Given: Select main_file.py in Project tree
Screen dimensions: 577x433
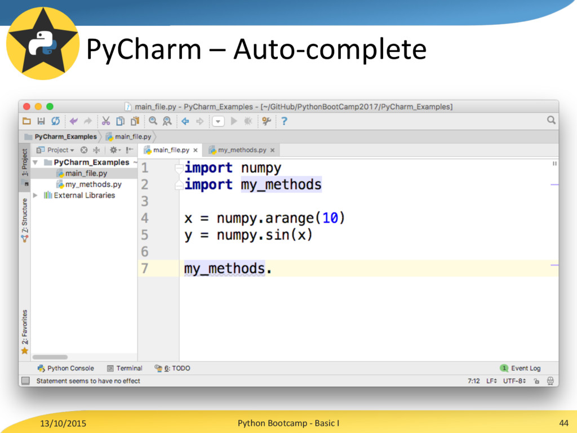Looking at the screenshot, I should pos(86,173).
